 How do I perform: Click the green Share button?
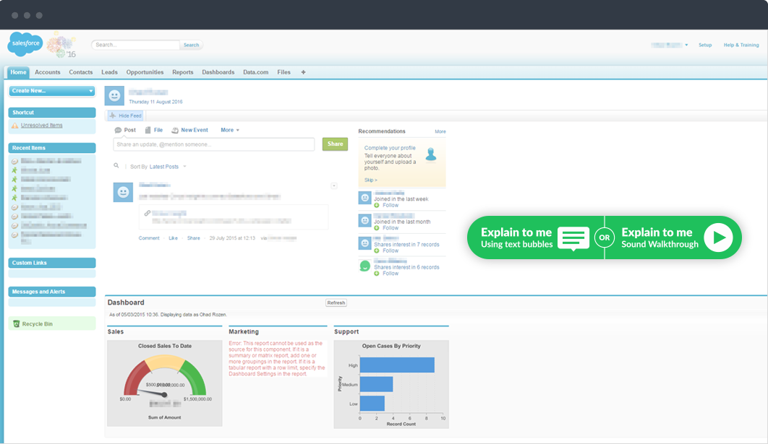pyautogui.click(x=335, y=144)
